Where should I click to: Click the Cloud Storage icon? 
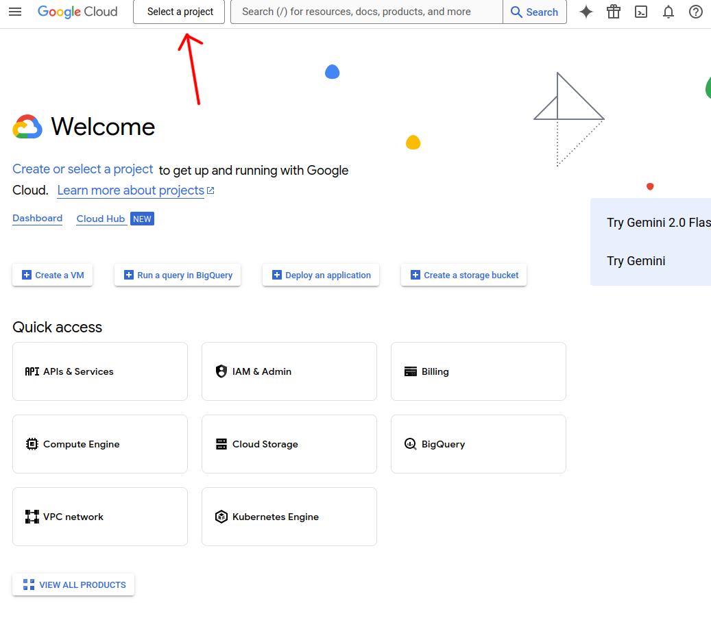[221, 444]
